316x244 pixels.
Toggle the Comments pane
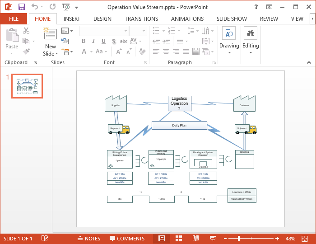click(127, 239)
